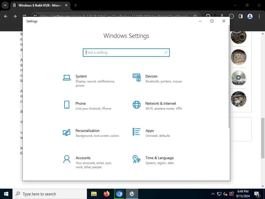Open Phone settings by its title
Viewport: 265px width, 199px height.
[x=80, y=103]
